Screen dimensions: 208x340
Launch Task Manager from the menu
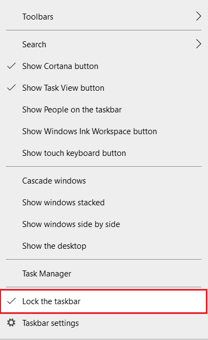pos(104,273)
